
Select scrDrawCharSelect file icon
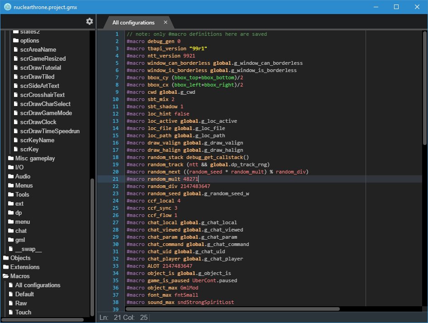point(16,104)
